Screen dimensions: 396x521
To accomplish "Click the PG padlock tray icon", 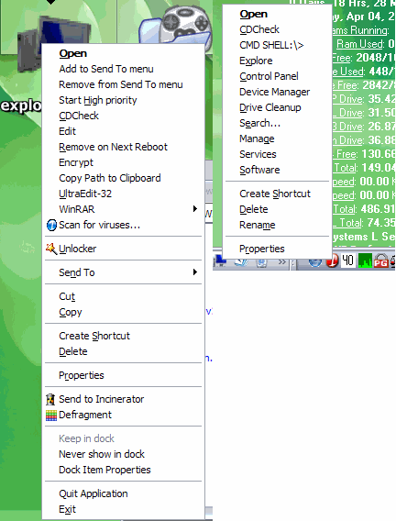I will coord(380,260).
